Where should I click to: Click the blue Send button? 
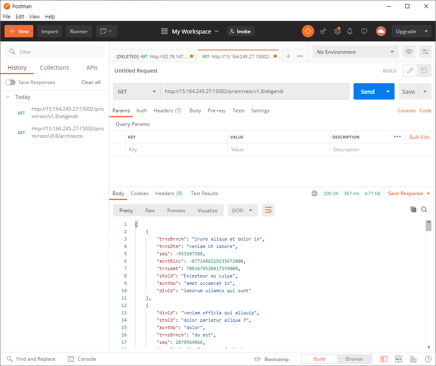pos(368,91)
